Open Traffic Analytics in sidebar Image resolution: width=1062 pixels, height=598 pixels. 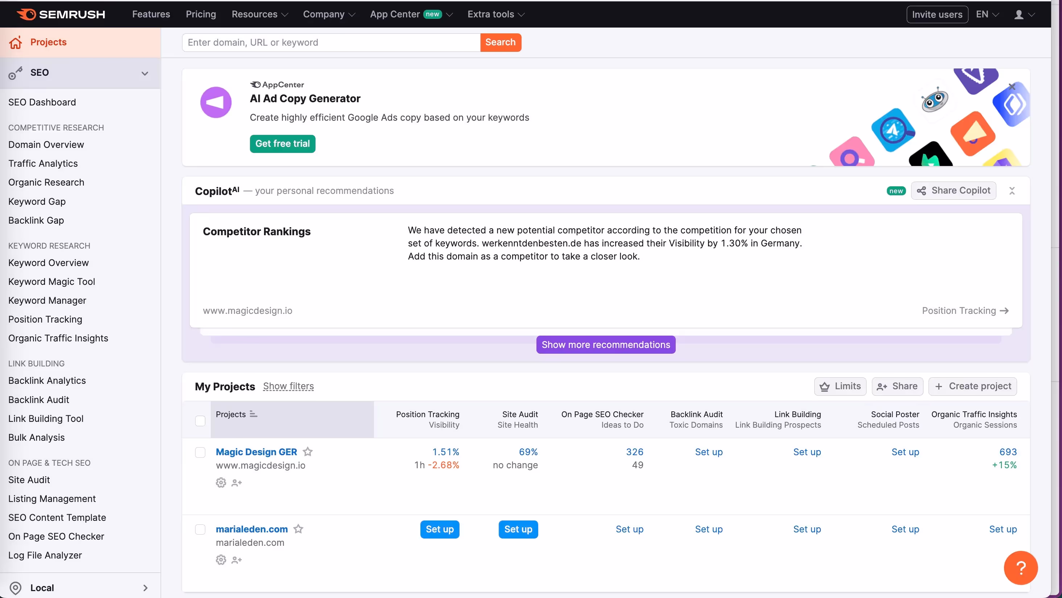pos(43,163)
